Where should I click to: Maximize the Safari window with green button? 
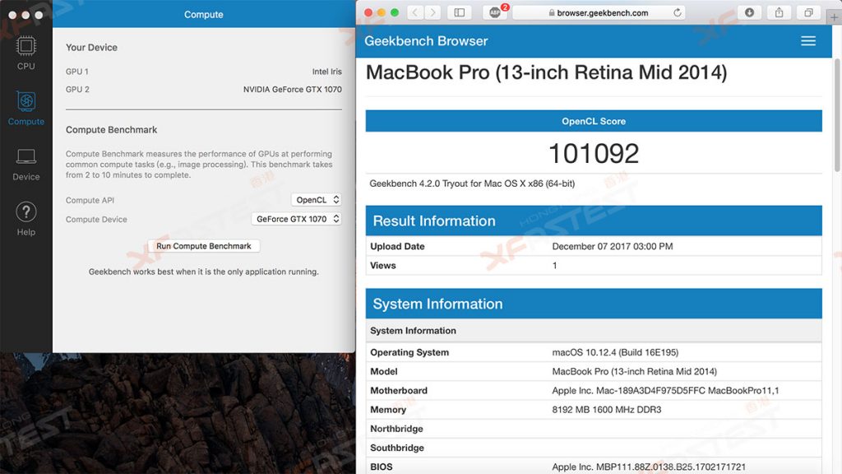point(395,12)
